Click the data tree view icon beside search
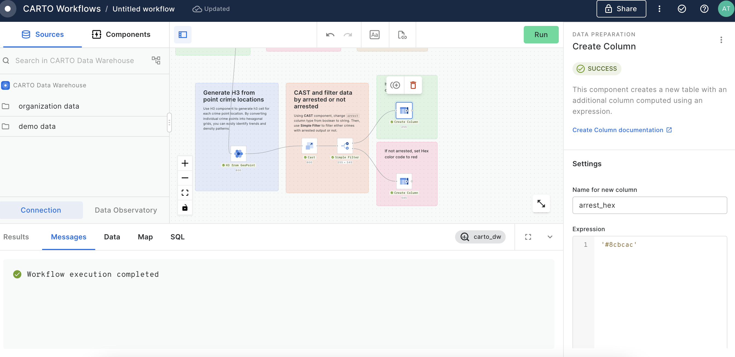This screenshot has height=357, width=735. click(156, 60)
